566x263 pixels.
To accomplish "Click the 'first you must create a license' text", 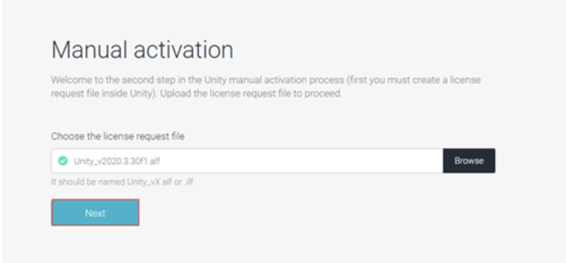I will (x=413, y=80).
